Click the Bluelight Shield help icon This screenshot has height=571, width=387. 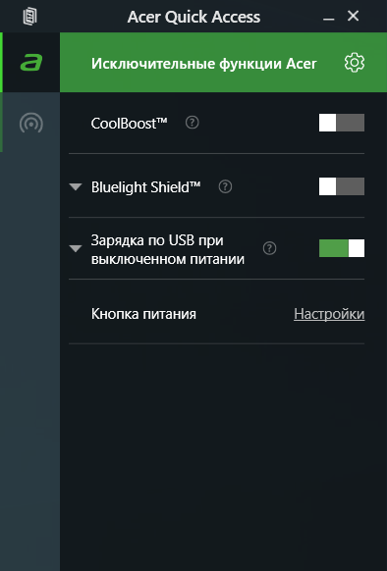pos(225,186)
